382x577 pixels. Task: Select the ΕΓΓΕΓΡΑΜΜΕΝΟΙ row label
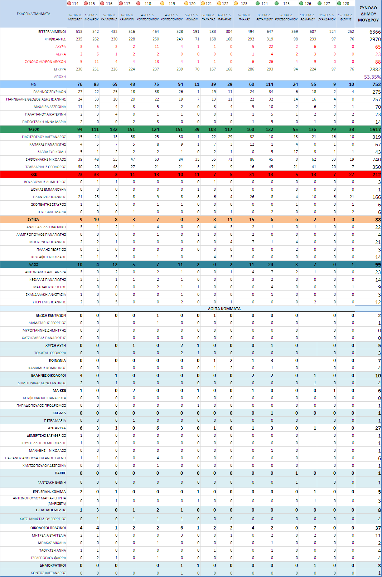pyautogui.click(x=52, y=31)
